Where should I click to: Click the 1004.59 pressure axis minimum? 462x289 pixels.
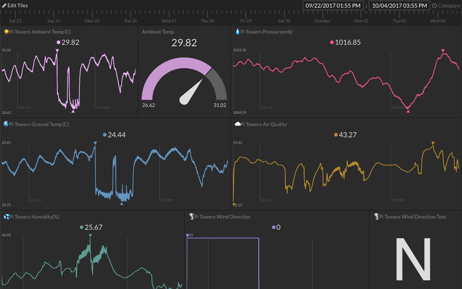coord(240,112)
